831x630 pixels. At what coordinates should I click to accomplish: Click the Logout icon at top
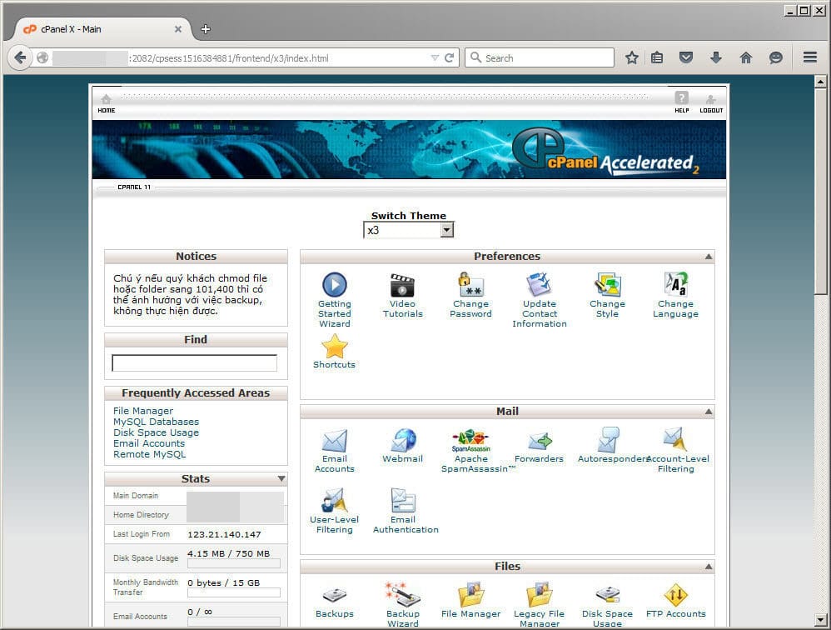tap(710, 102)
